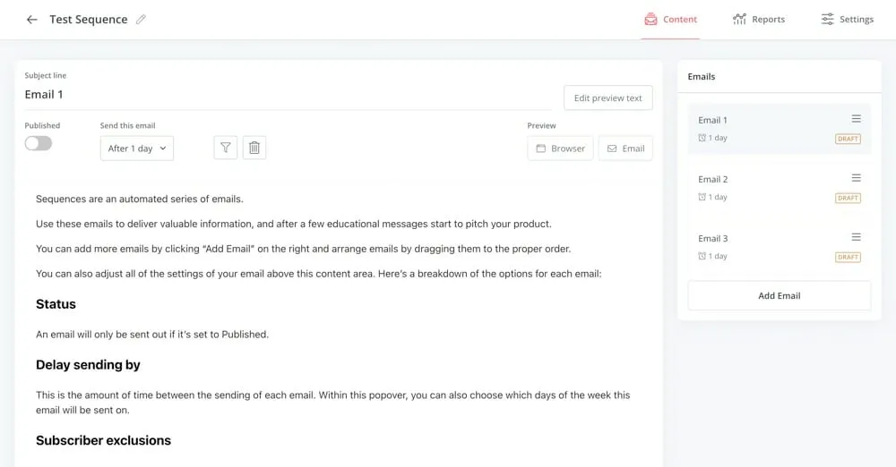
Task: Send a preview via Email button
Action: [x=625, y=149]
